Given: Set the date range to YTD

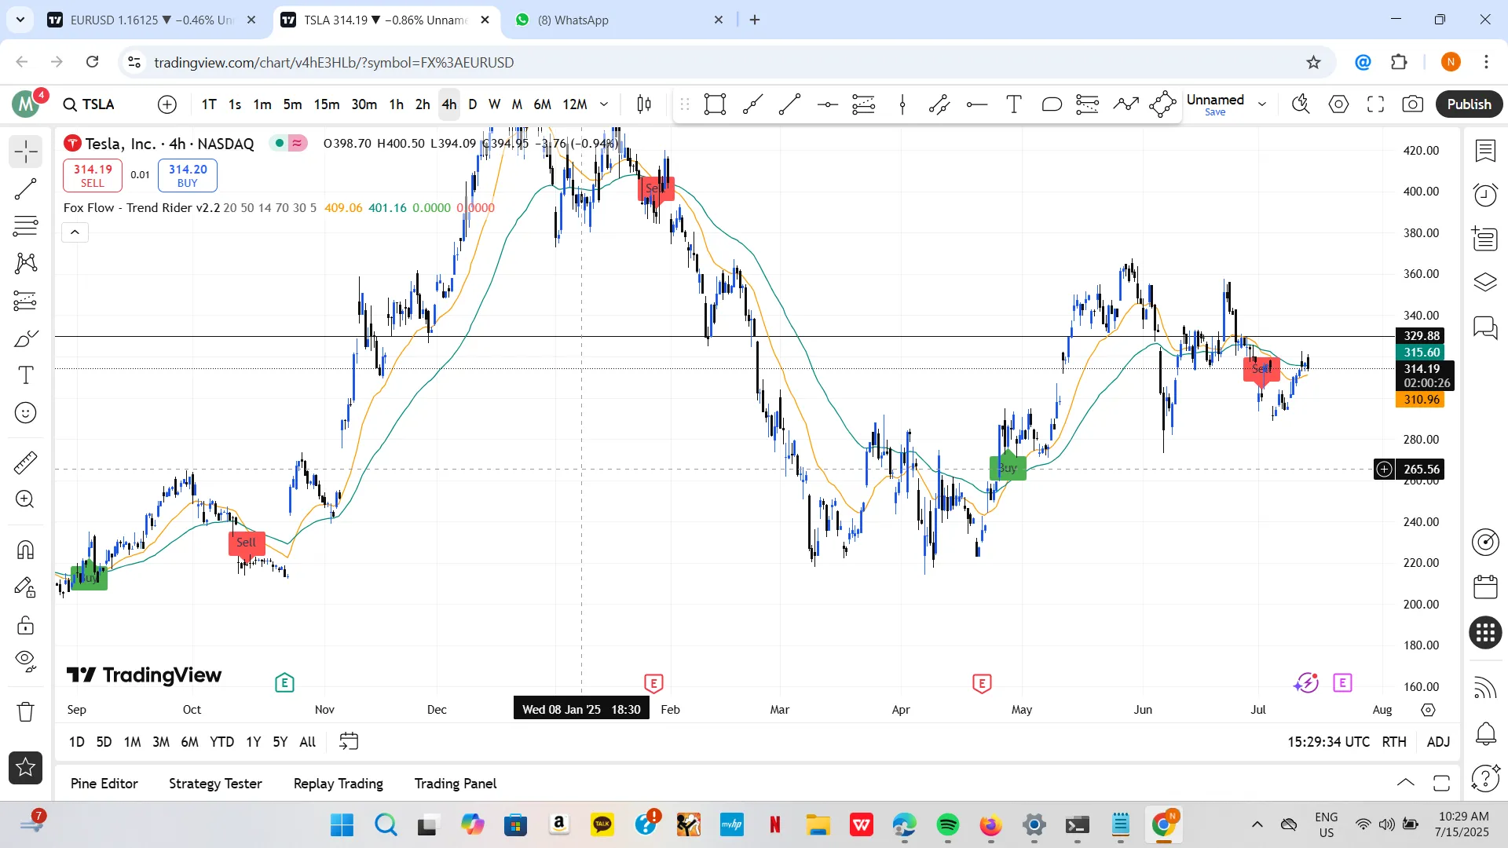Looking at the screenshot, I should click(221, 742).
